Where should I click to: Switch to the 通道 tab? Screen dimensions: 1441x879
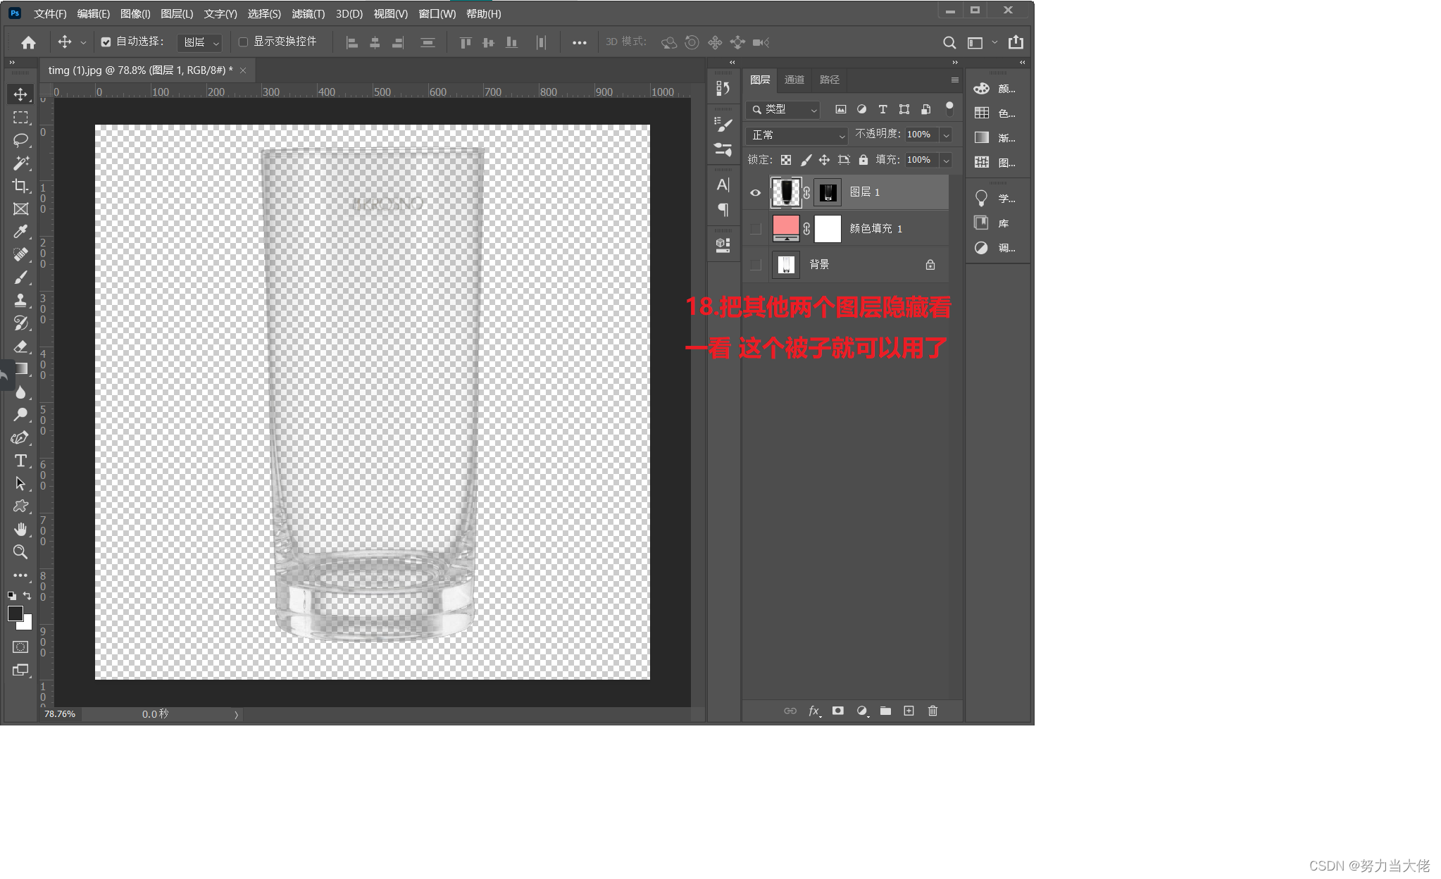(794, 80)
